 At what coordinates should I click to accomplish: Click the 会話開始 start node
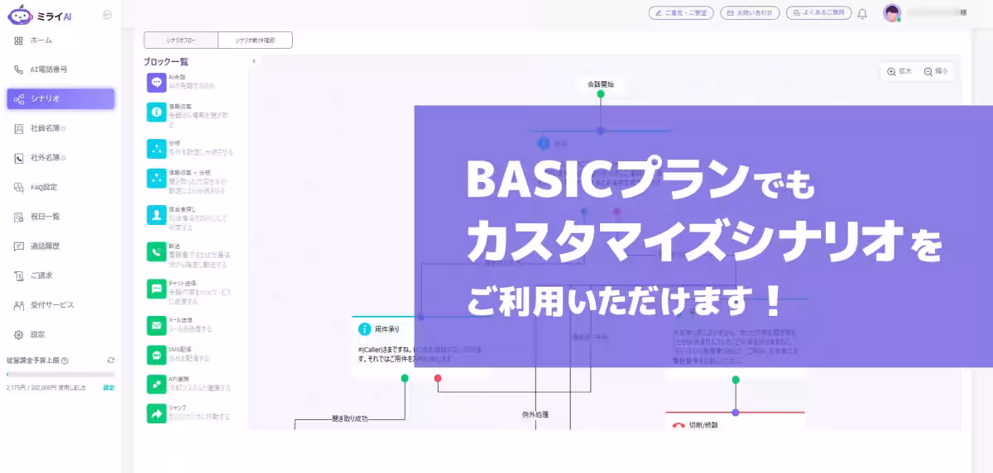click(x=601, y=84)
